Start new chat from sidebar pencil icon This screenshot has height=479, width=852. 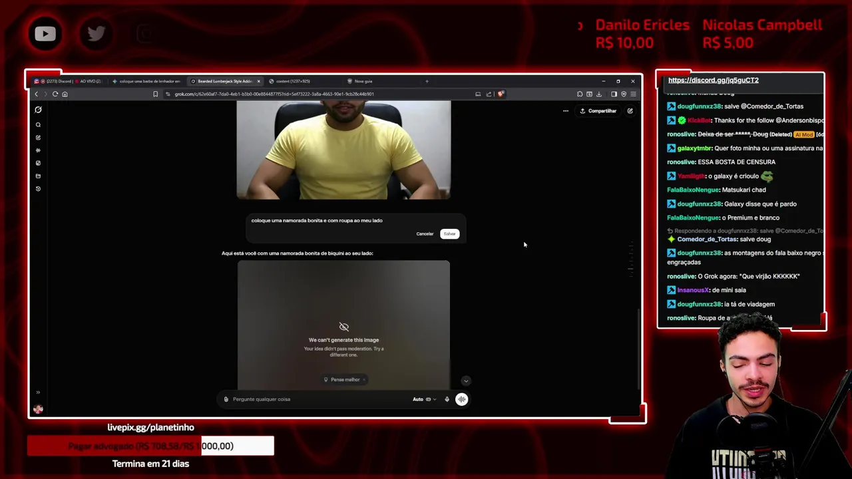(38, 137)
